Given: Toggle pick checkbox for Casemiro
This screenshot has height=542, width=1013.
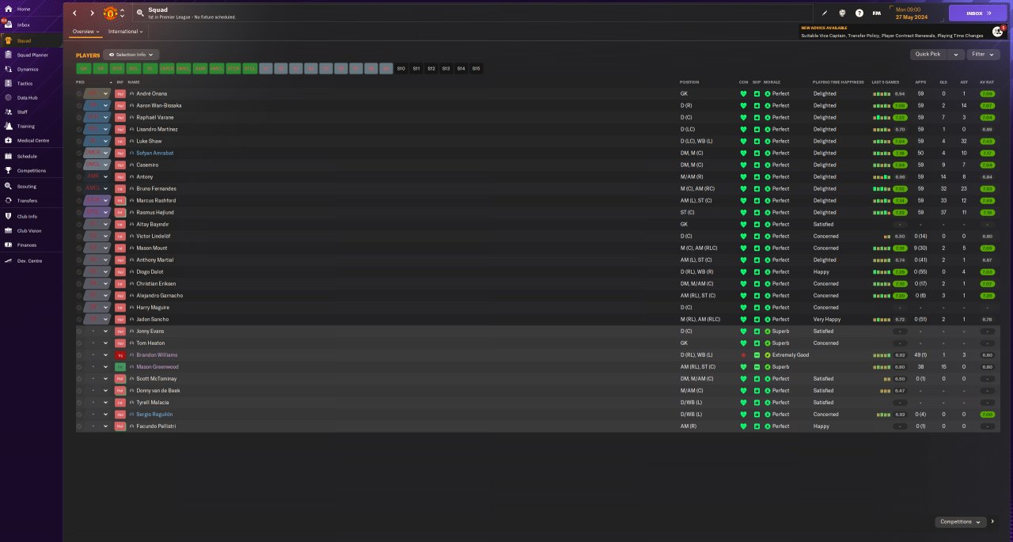Looking at the screenshot, I should (79, 165).
